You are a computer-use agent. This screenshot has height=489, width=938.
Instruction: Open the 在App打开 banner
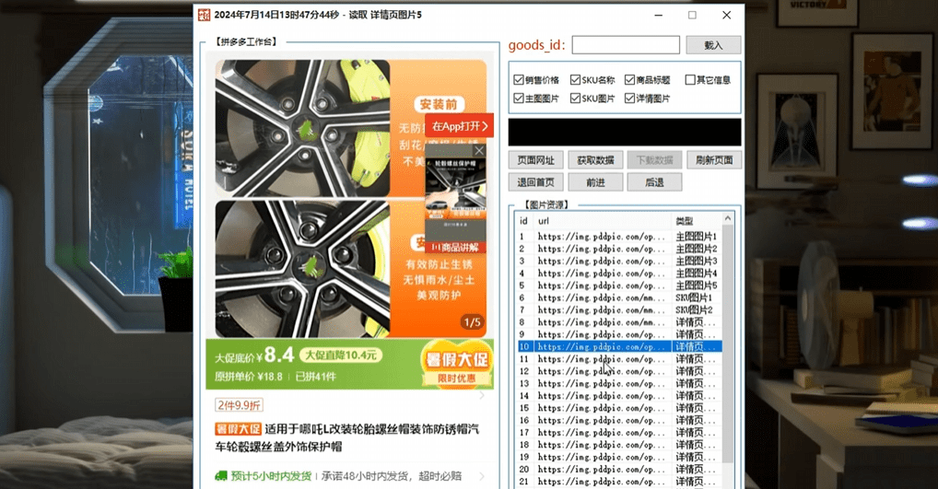coord(460,125)
